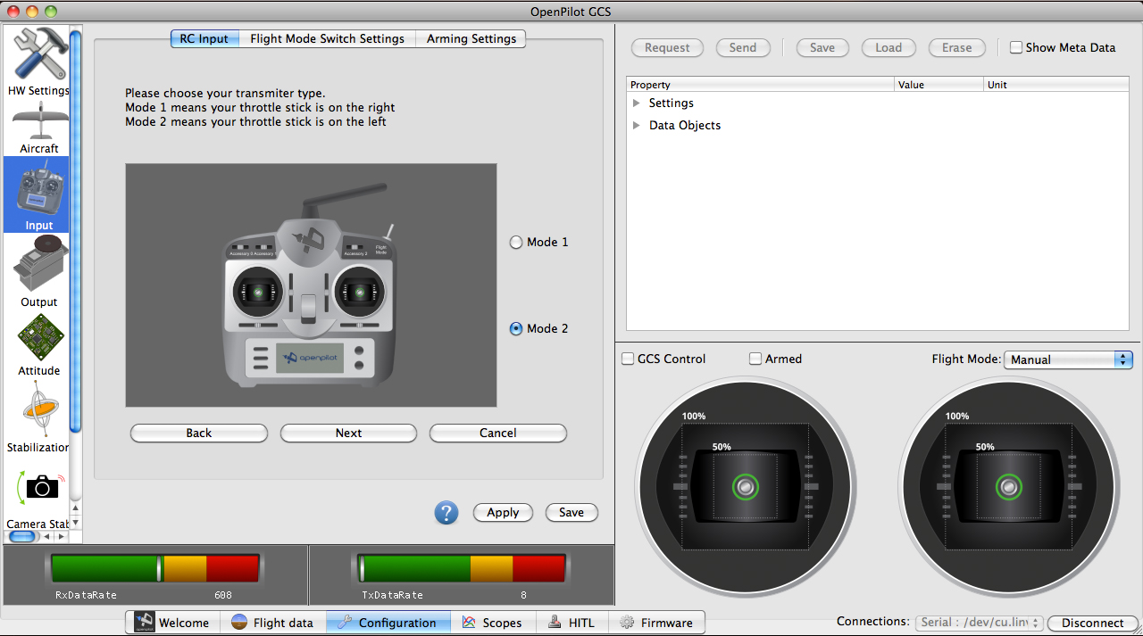
Task: Click the Apply button
Action: (503, 512)
